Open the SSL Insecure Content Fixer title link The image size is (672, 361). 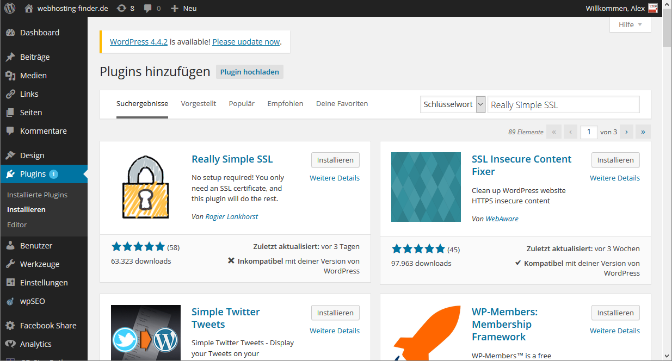click(x=522, y=165)
